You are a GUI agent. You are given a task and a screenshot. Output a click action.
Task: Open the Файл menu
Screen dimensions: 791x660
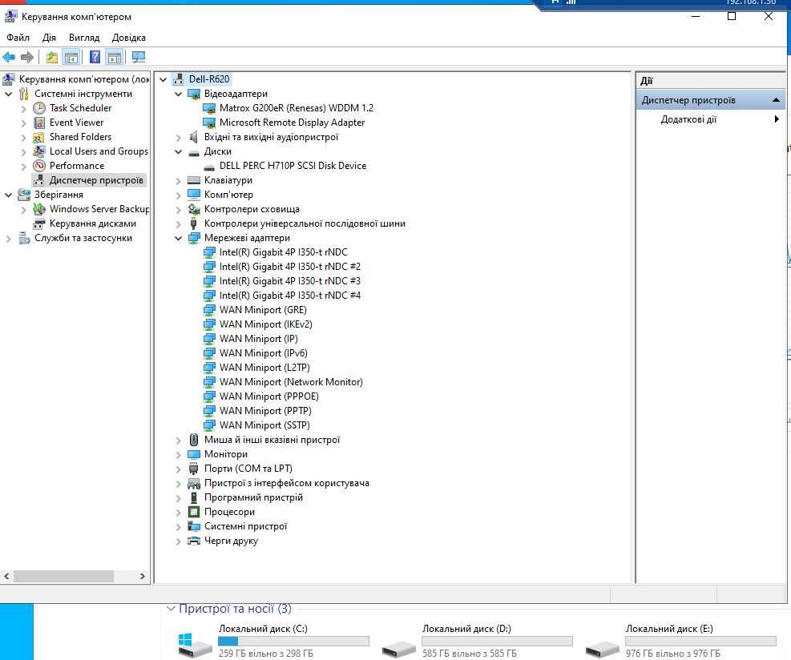[x=18, y=38]
